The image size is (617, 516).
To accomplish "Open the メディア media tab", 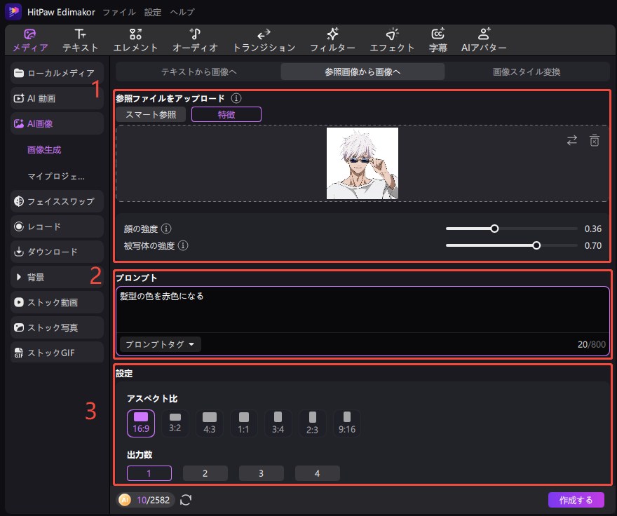I will 30,41.
